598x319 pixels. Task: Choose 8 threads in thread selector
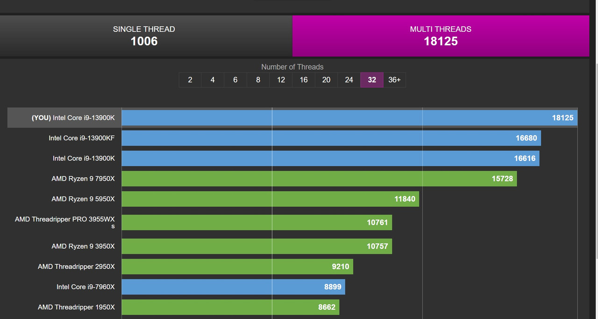(258, 80)
